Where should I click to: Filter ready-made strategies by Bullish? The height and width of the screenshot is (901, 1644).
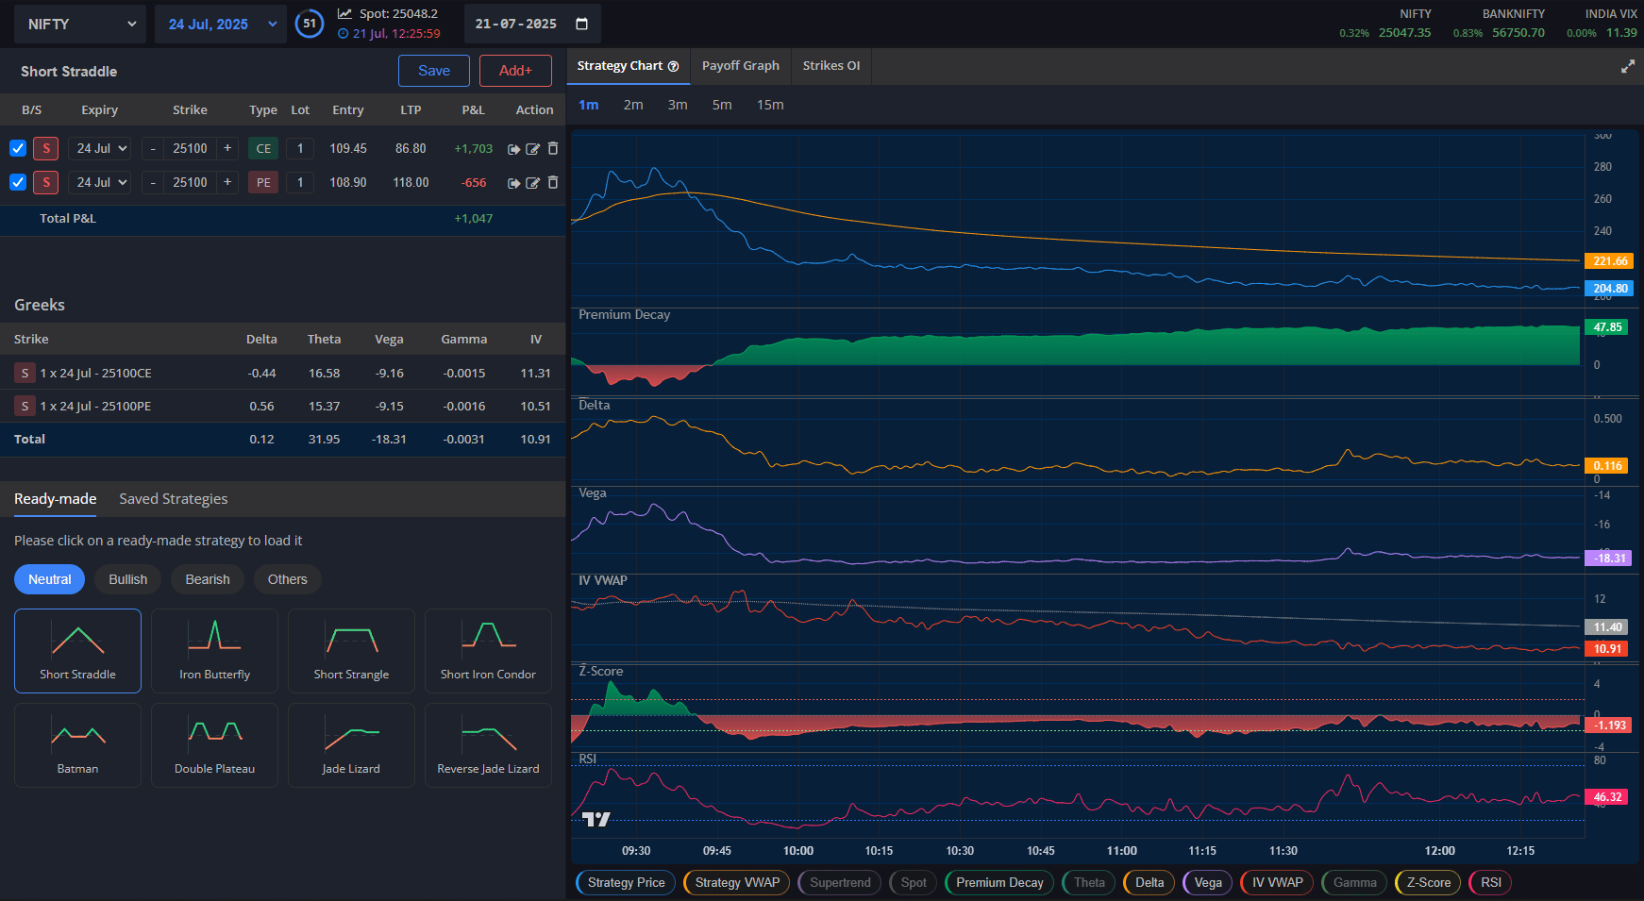pyautogui.click(x=127, y=579)
